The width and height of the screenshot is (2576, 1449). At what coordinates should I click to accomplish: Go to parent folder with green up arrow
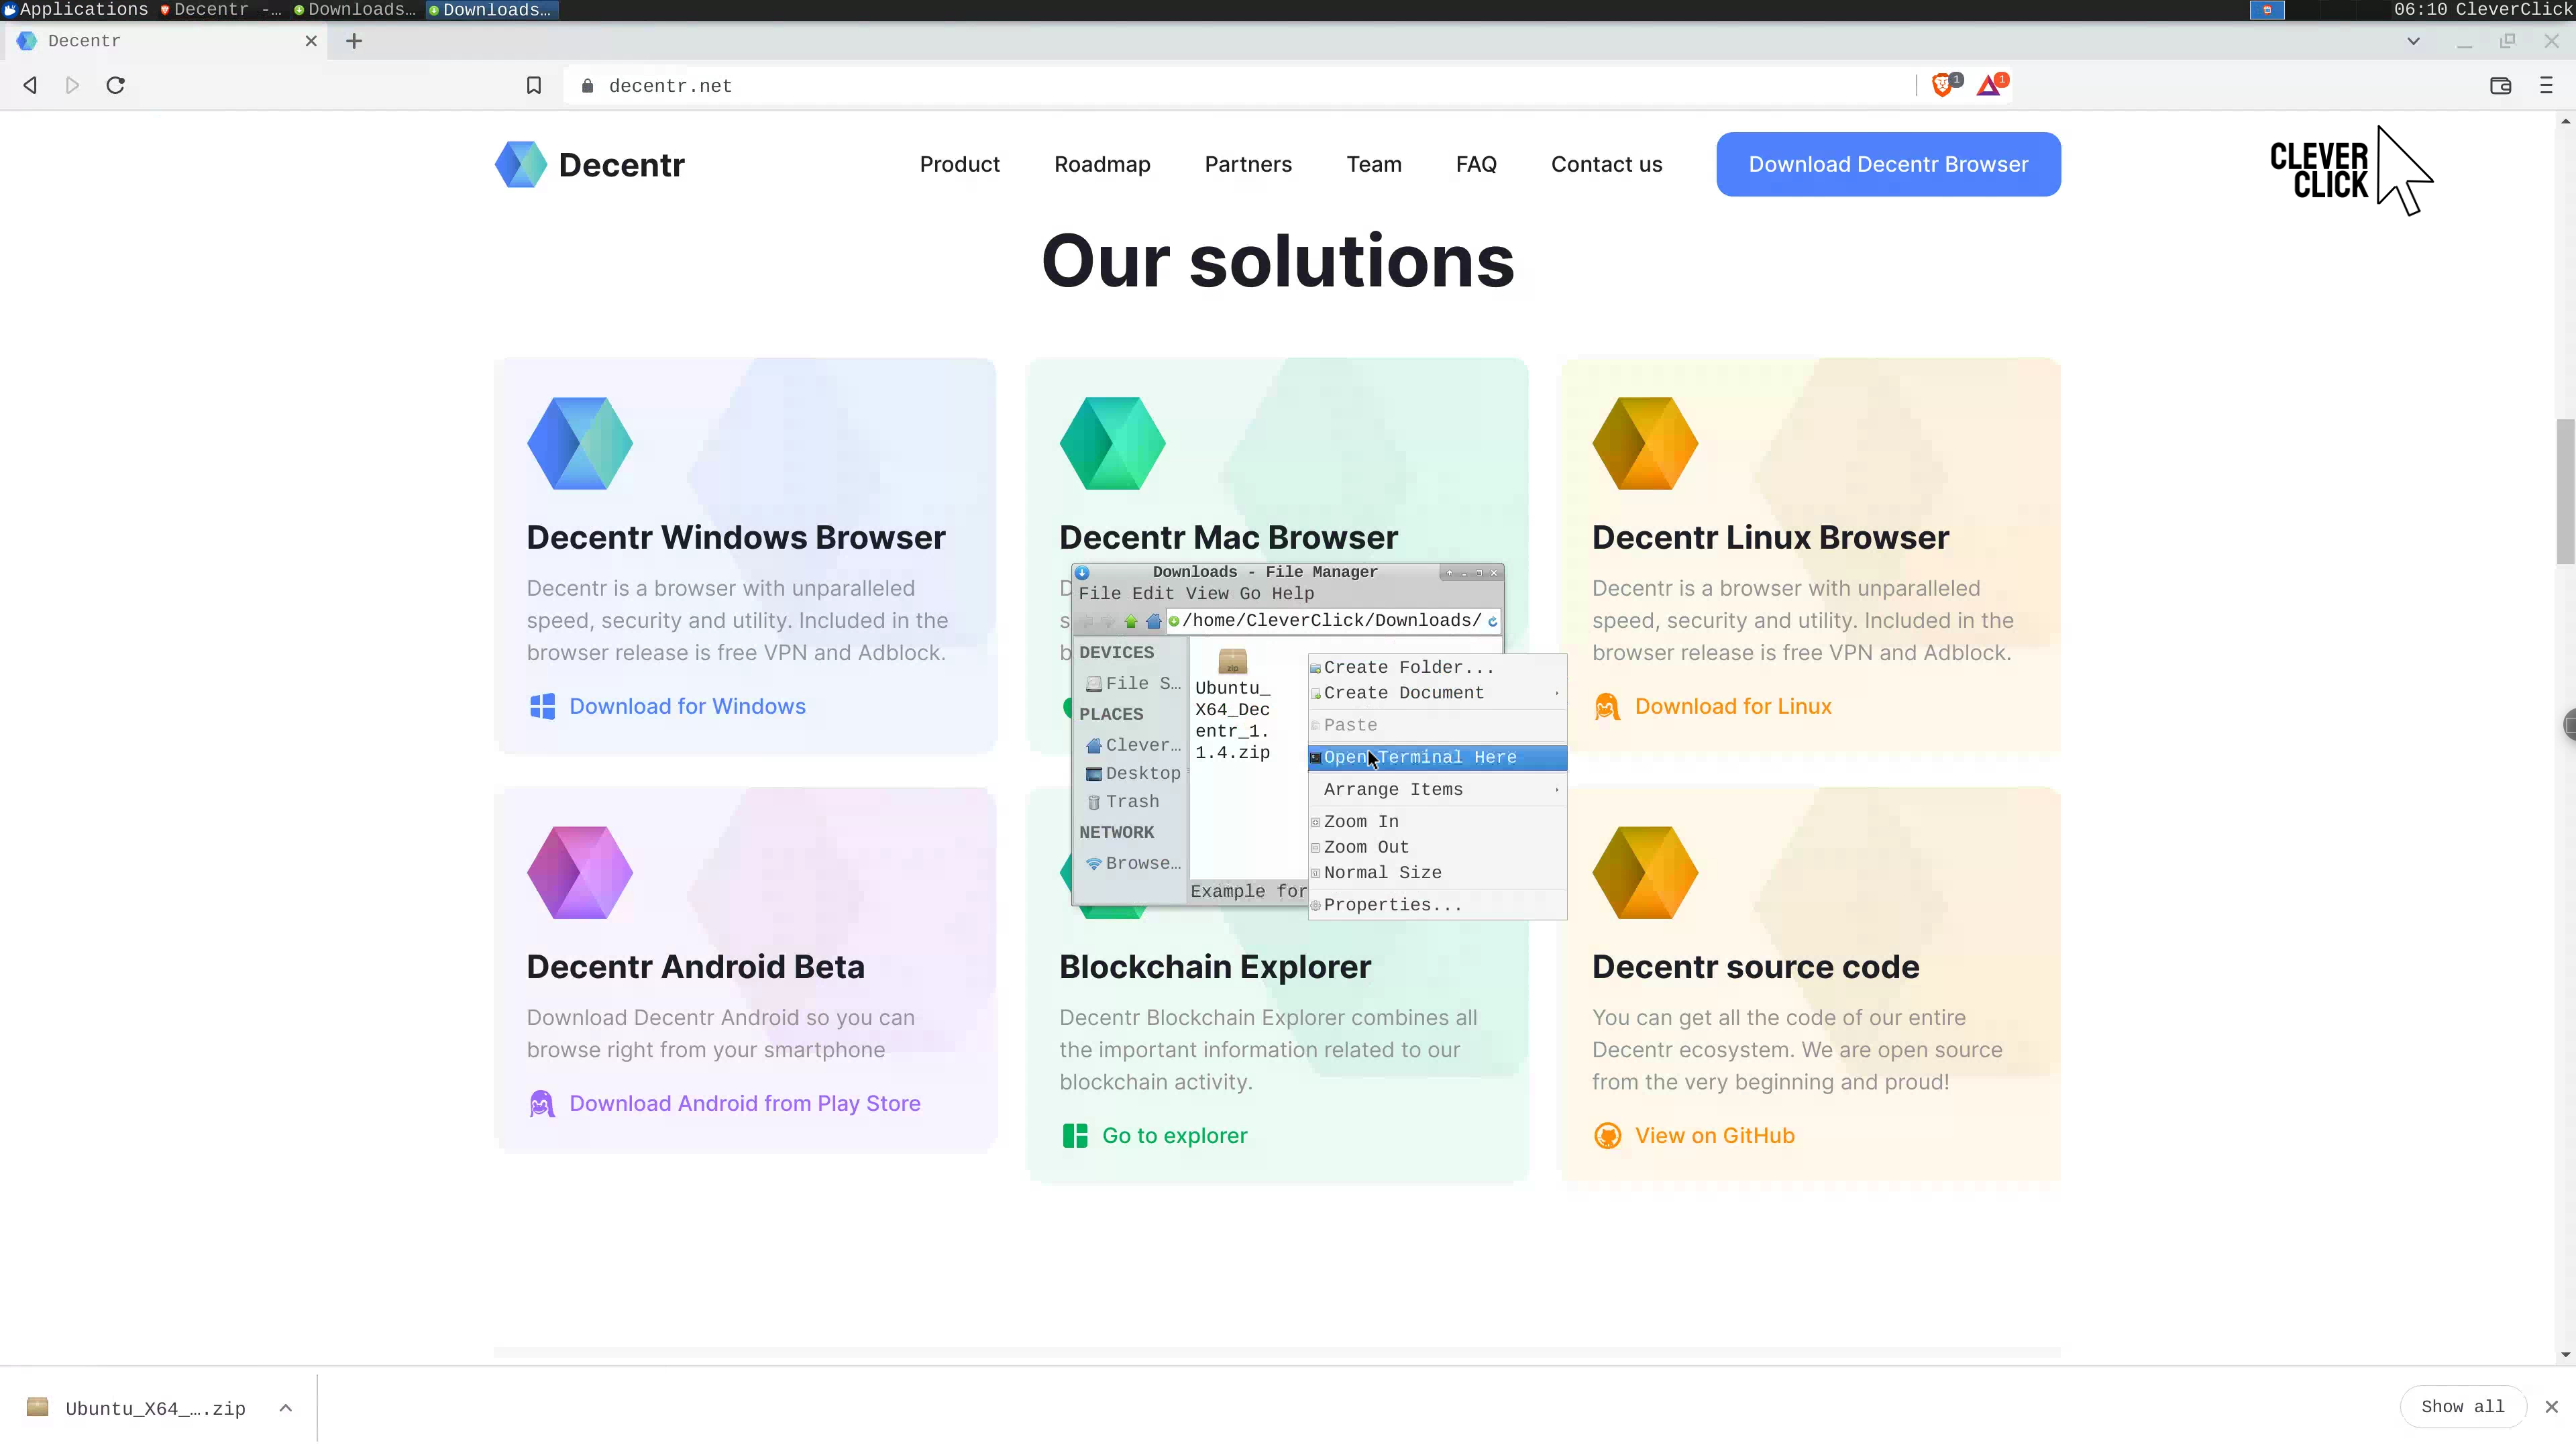point(1131,621)
